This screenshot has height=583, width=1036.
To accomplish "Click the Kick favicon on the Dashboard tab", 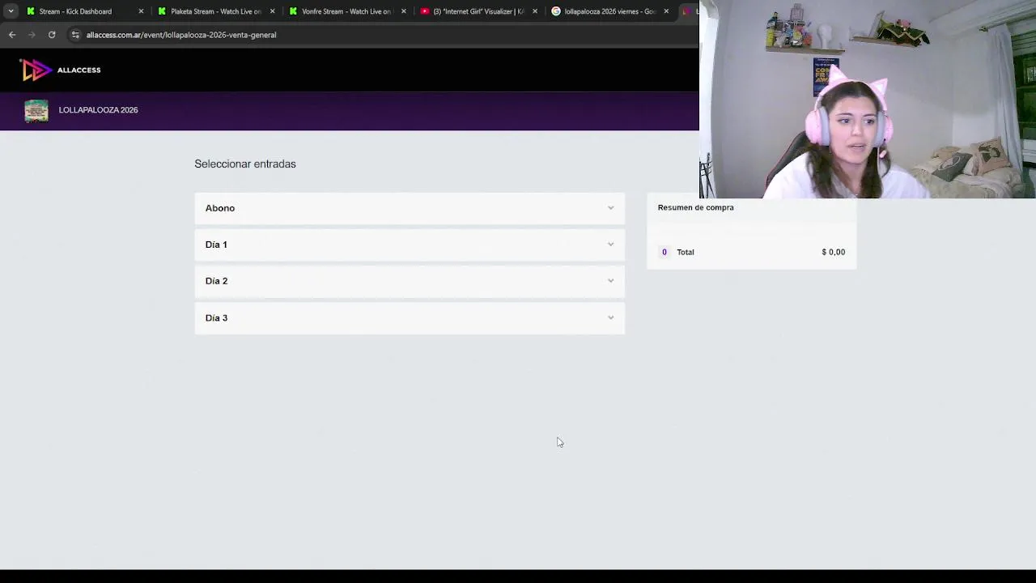I will pos(31,11).
